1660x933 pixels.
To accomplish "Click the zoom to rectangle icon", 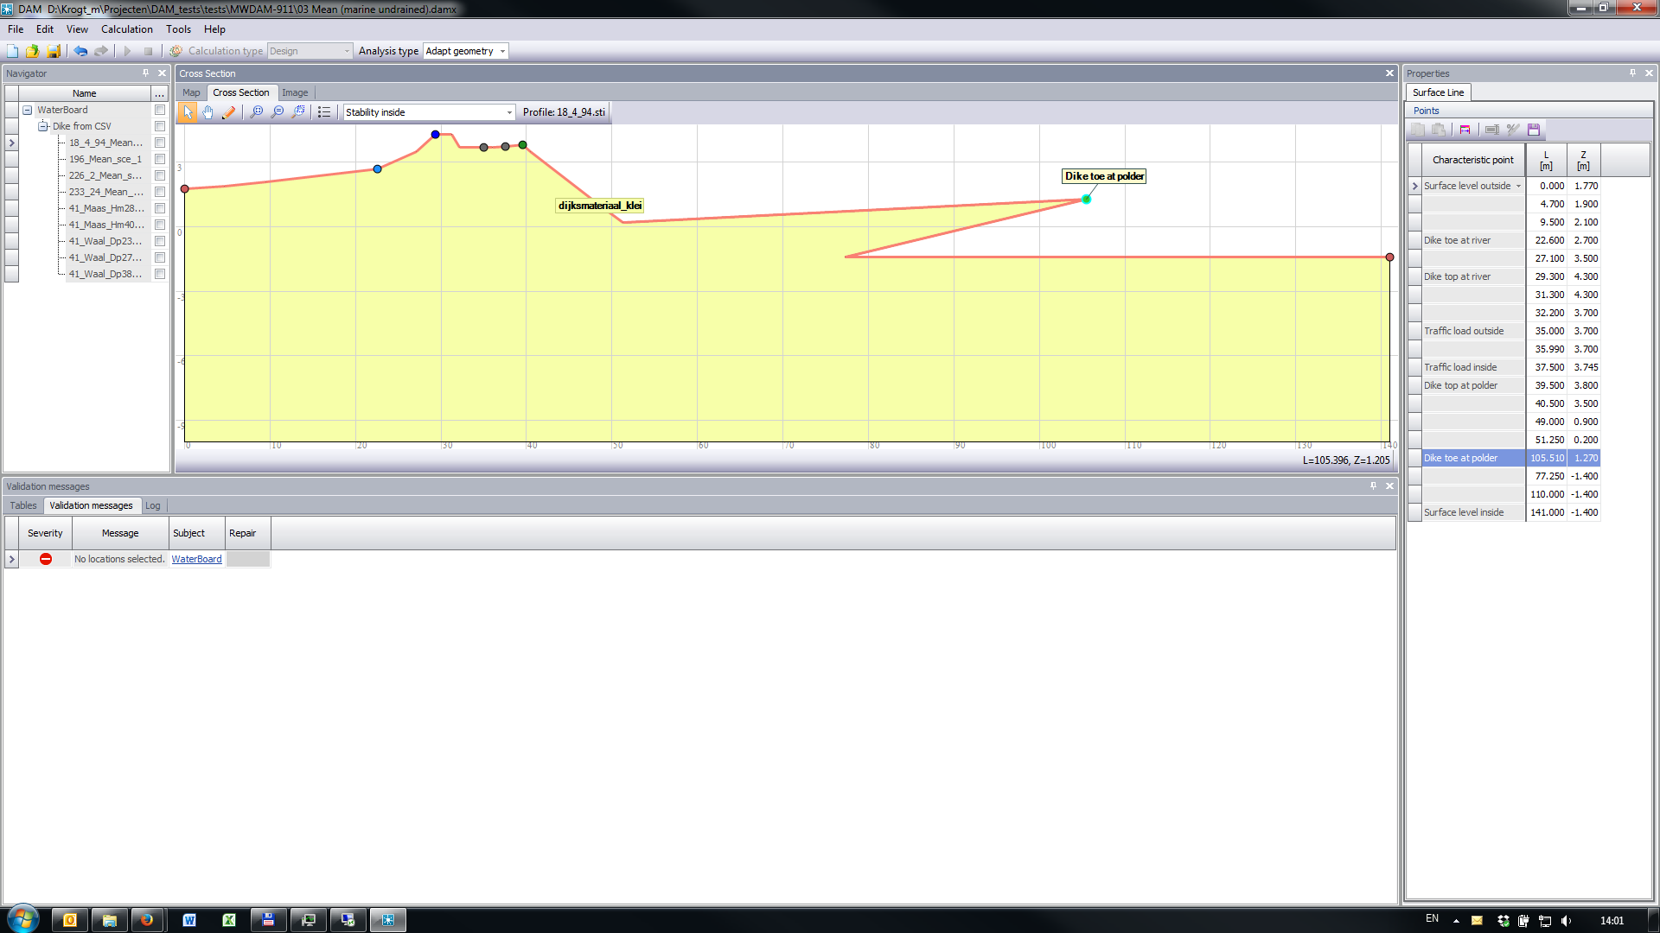I will click(298, 112).
